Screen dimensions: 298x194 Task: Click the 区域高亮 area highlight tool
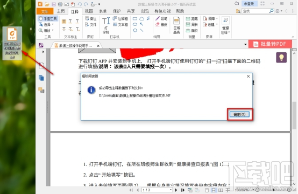click(x=176, y=25)
